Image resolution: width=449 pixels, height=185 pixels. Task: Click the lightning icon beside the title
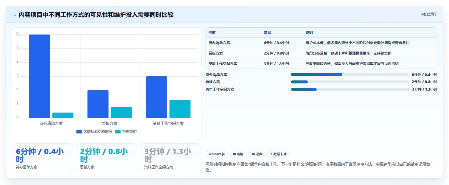click(14, 15)
